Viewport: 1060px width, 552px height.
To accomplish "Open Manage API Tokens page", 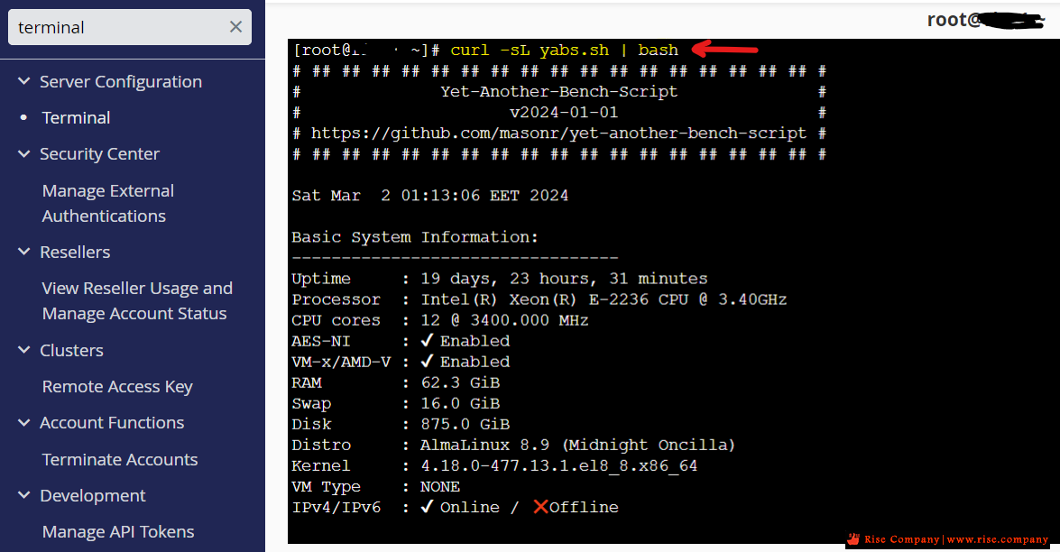I will click(x=117, y=532).
